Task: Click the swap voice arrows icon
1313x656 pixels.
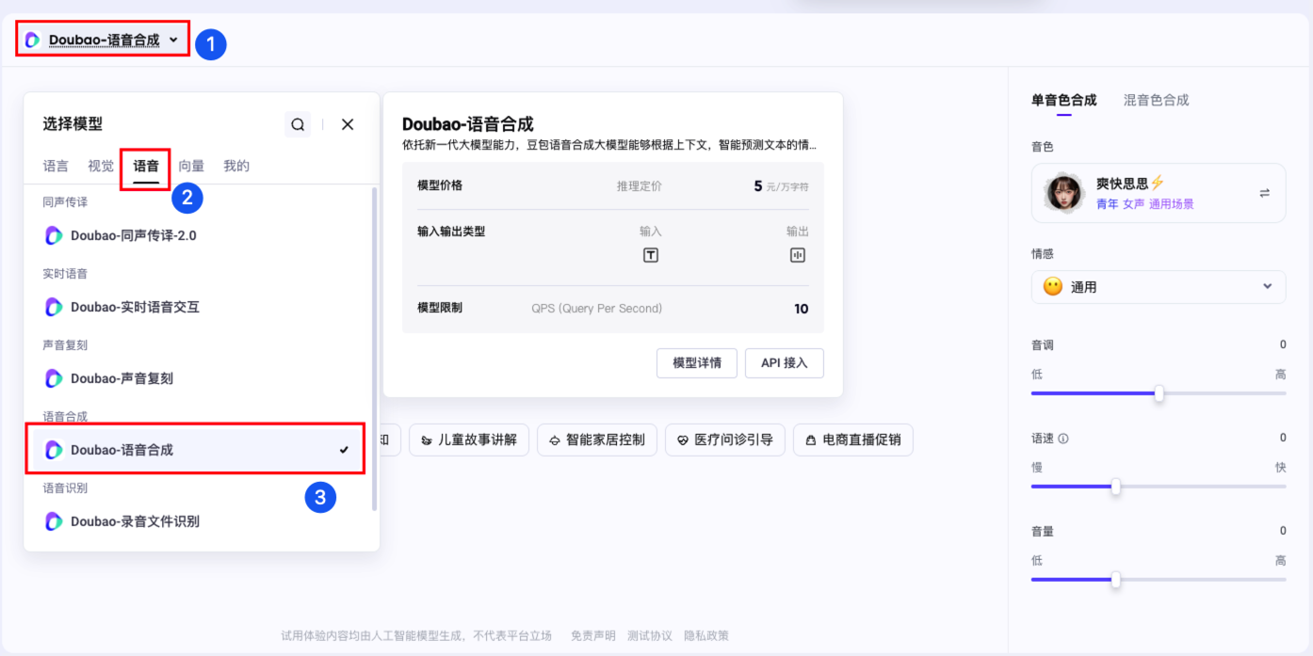Action: pos(1264,193)
